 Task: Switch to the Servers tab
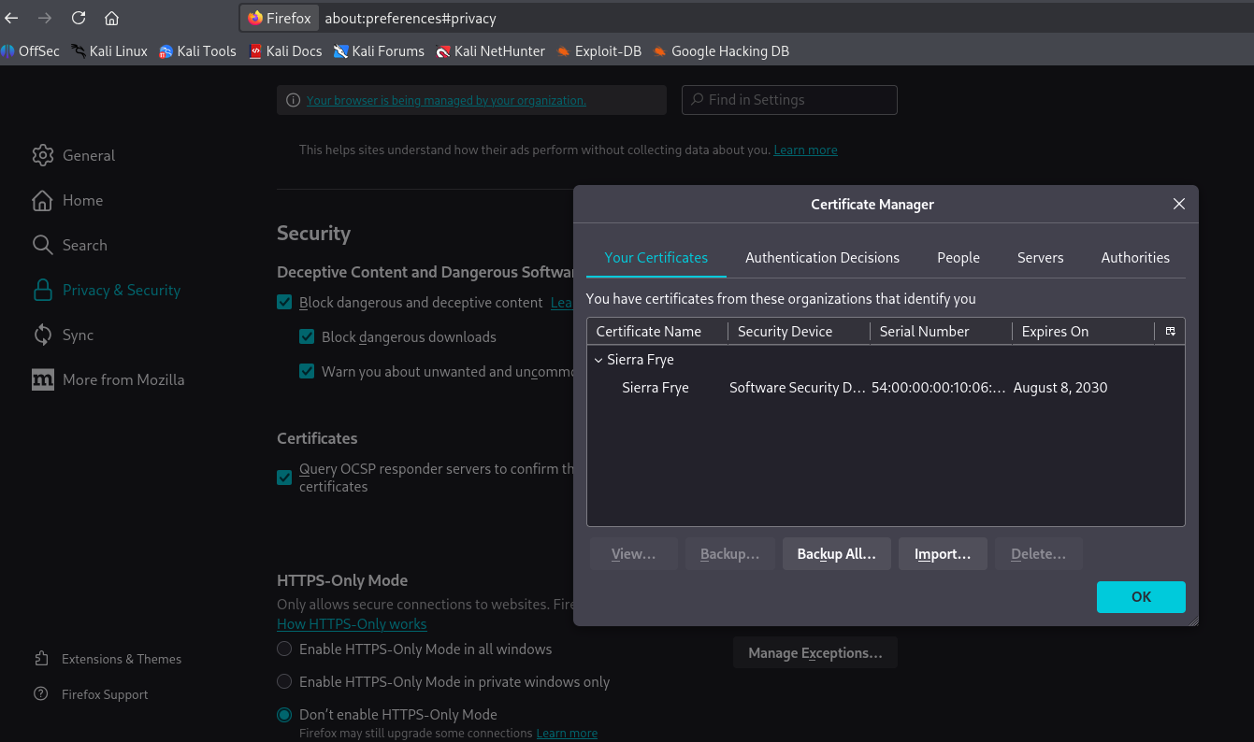pos(1040,257)
